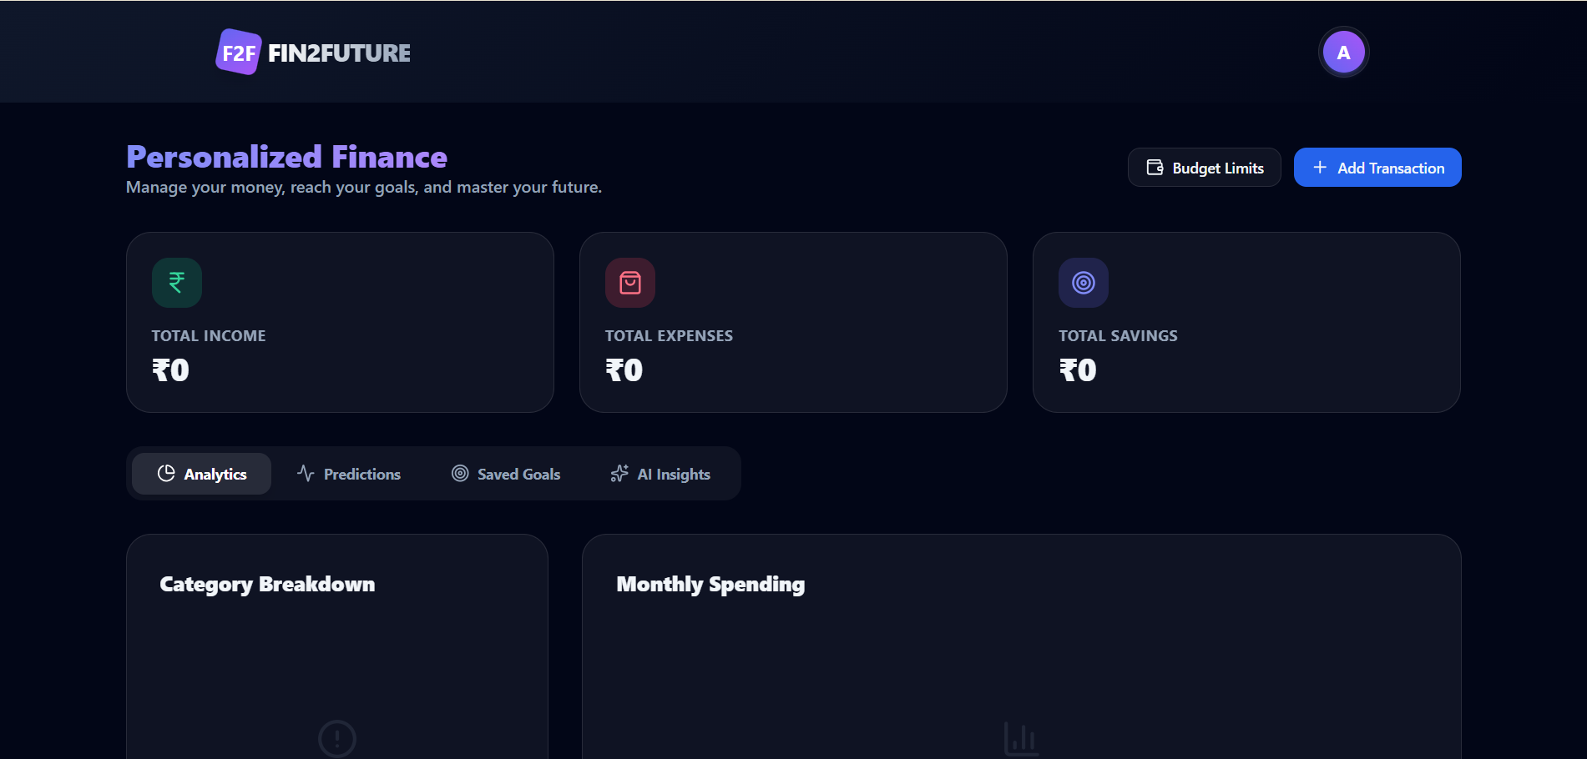Click the rupee icon on Total Income card
Image resolution: width=1587 pixels, height=759 pixels.
[x=177, y=283]
